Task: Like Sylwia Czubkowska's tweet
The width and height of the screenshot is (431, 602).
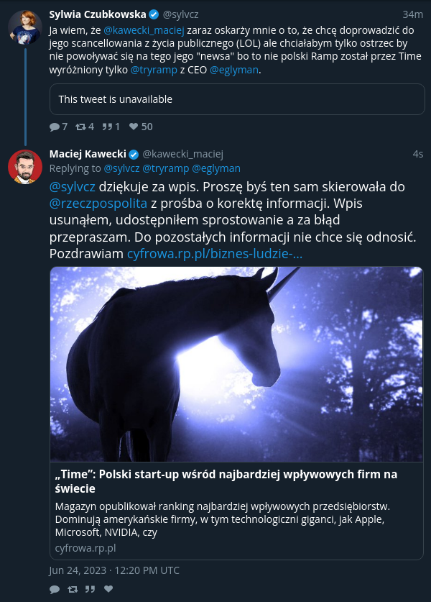Action: point(134,127)
